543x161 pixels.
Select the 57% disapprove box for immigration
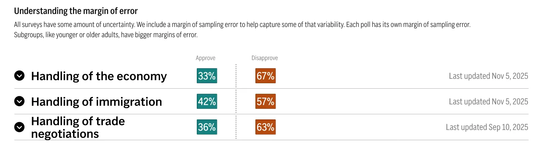[265, 101]
